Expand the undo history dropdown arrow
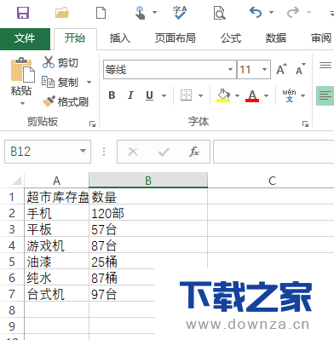The image size is (334, 340). pyautogui.click(x=271, y=13)
